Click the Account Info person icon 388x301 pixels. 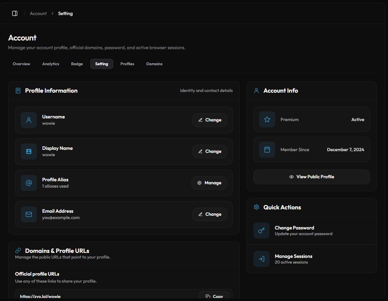pos(256,91)
